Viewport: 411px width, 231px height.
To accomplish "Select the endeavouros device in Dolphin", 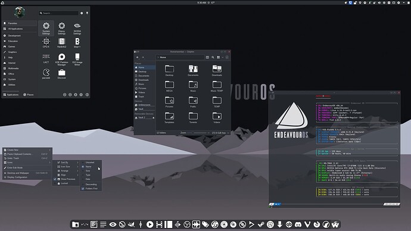I will click(x=145, y=105).
